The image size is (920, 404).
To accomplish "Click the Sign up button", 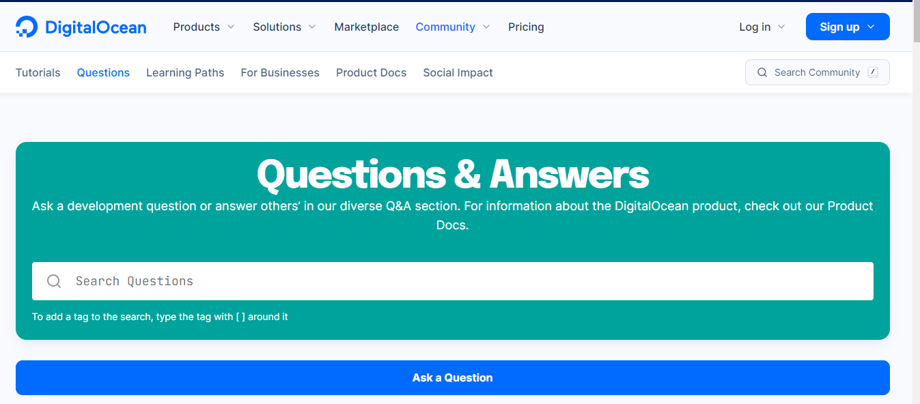I will [847, 27].
